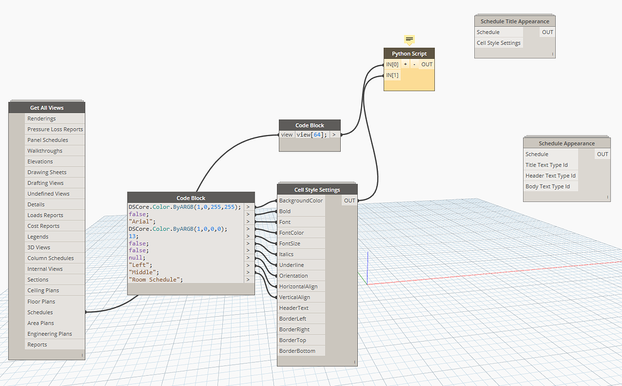Click the BackgroundColor input on Cell Style Settings
This screenshot has height=386, width=622.
click(x=301, y=200)
